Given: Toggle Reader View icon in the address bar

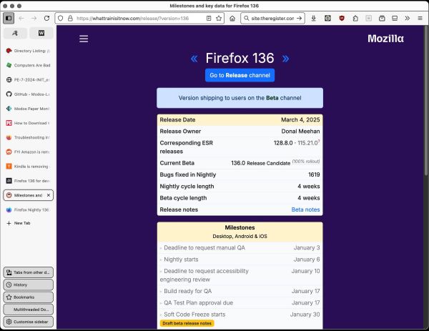Looking at the screenshot, I should 208,18.
